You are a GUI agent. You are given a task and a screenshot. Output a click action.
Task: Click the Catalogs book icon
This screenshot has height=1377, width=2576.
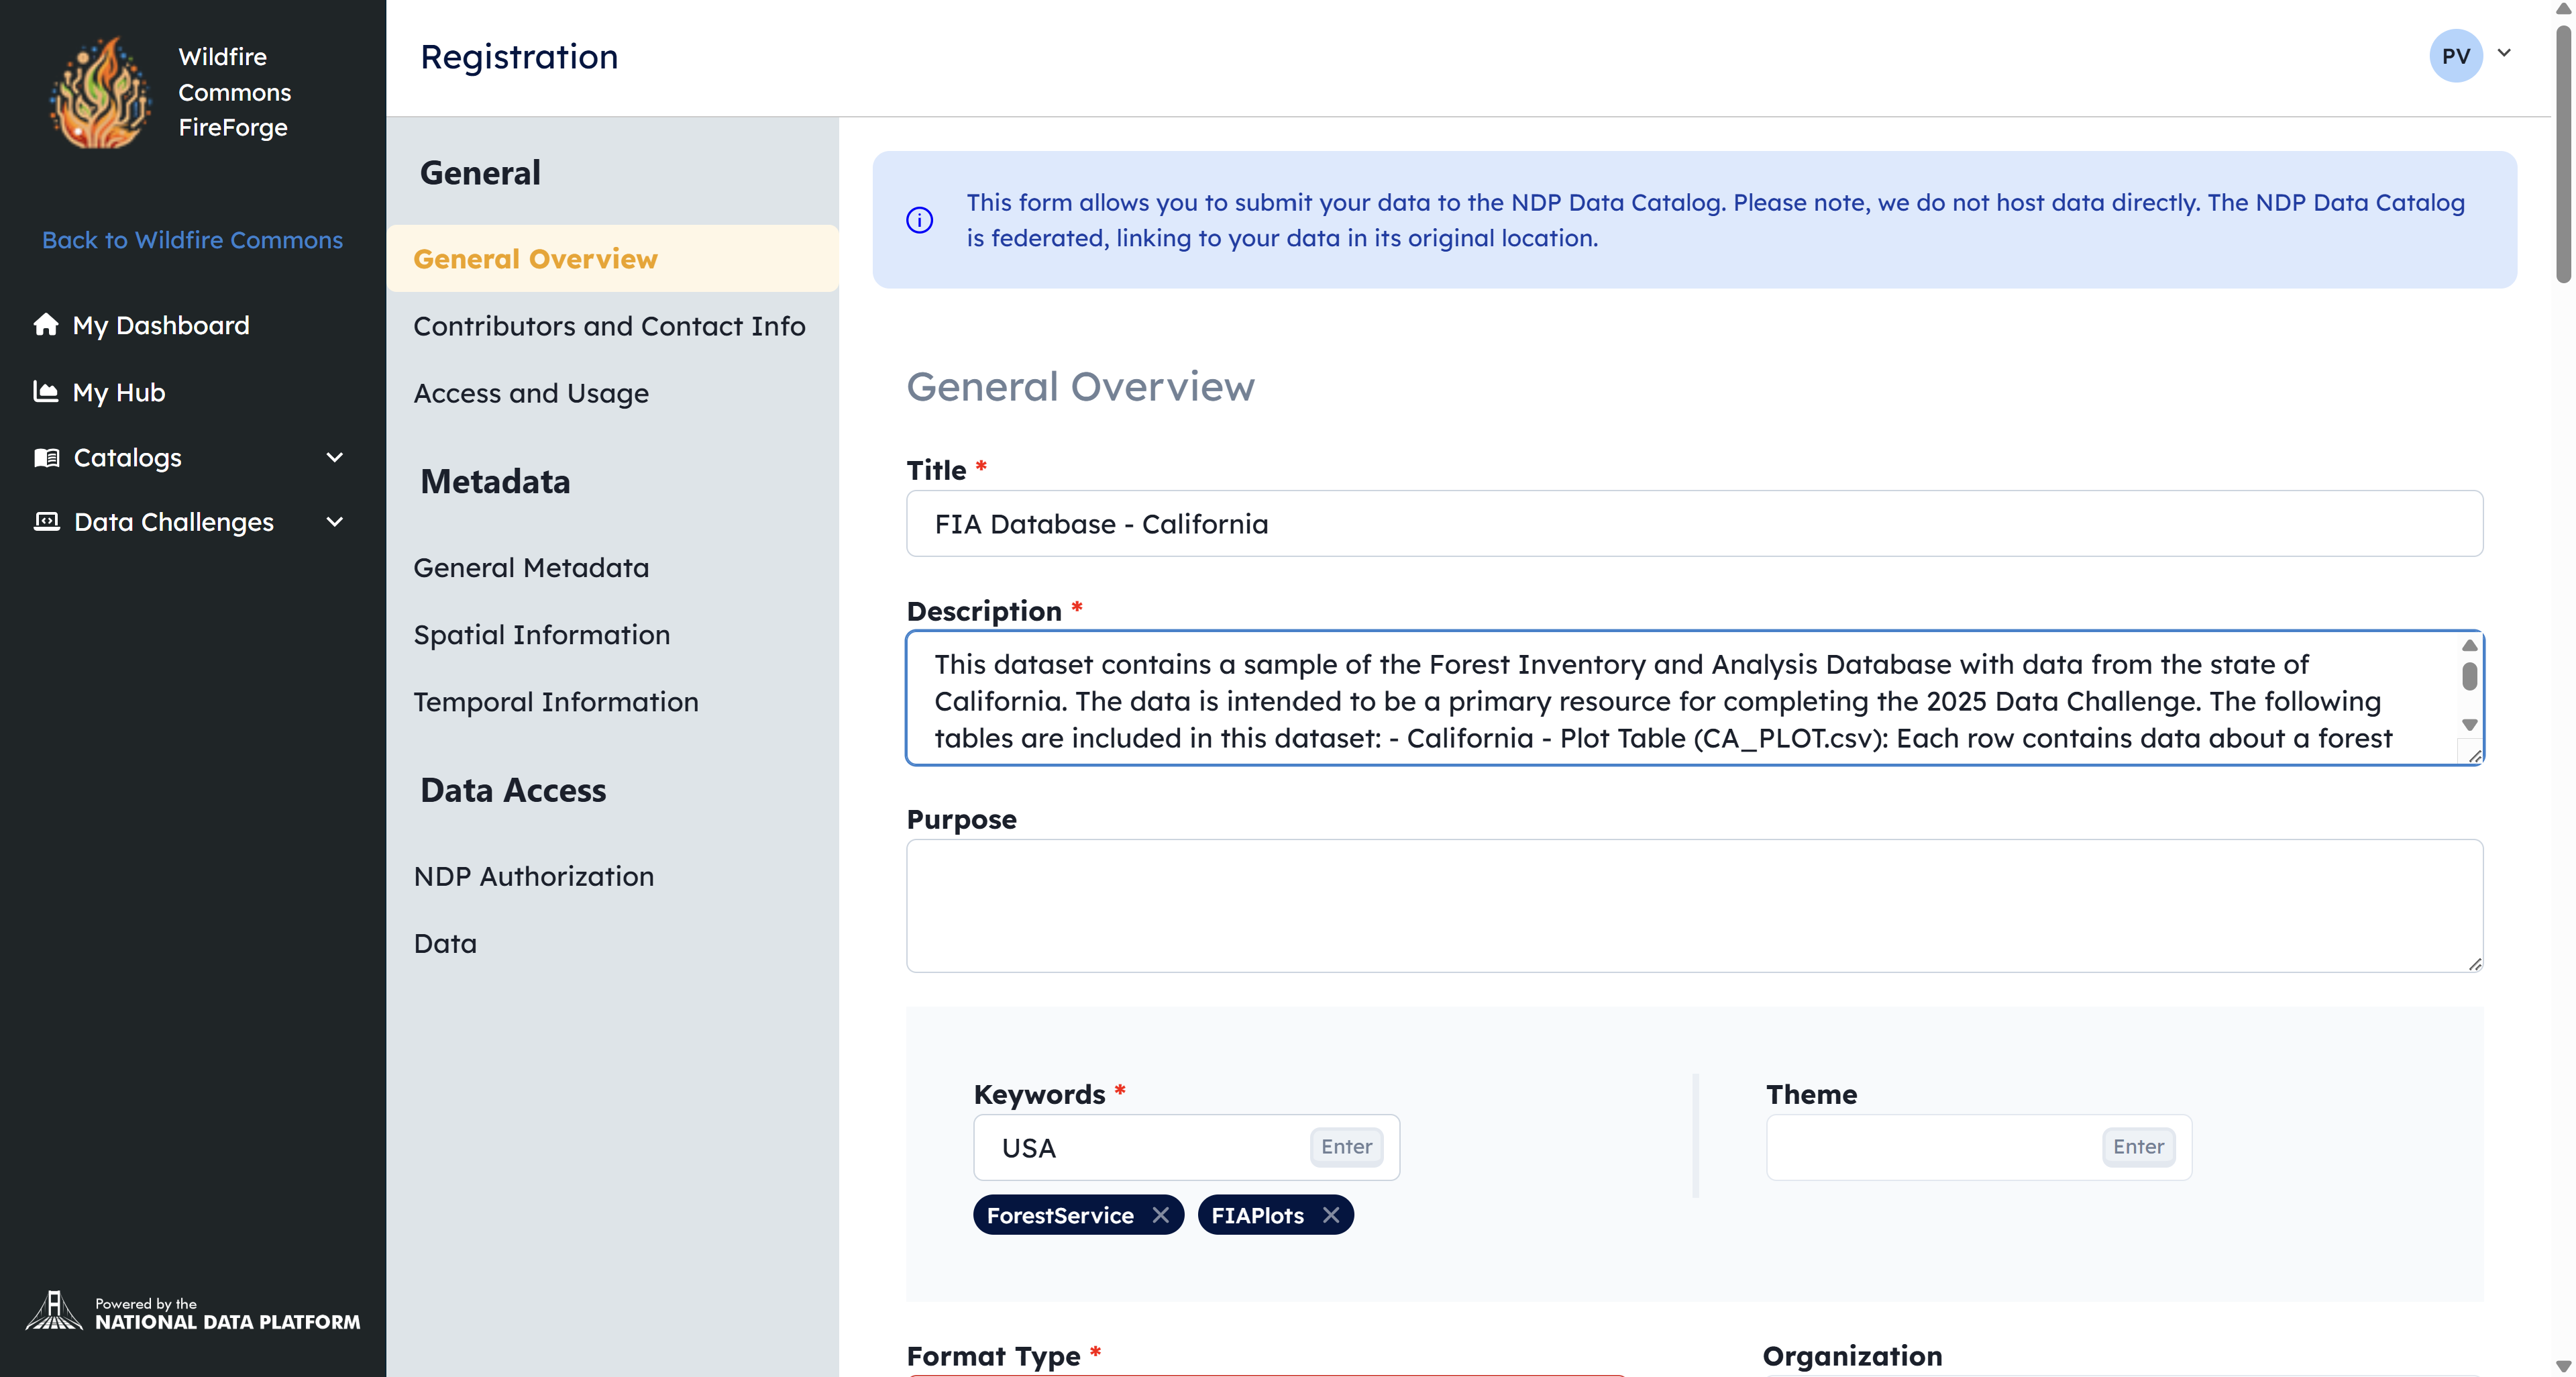46,457
